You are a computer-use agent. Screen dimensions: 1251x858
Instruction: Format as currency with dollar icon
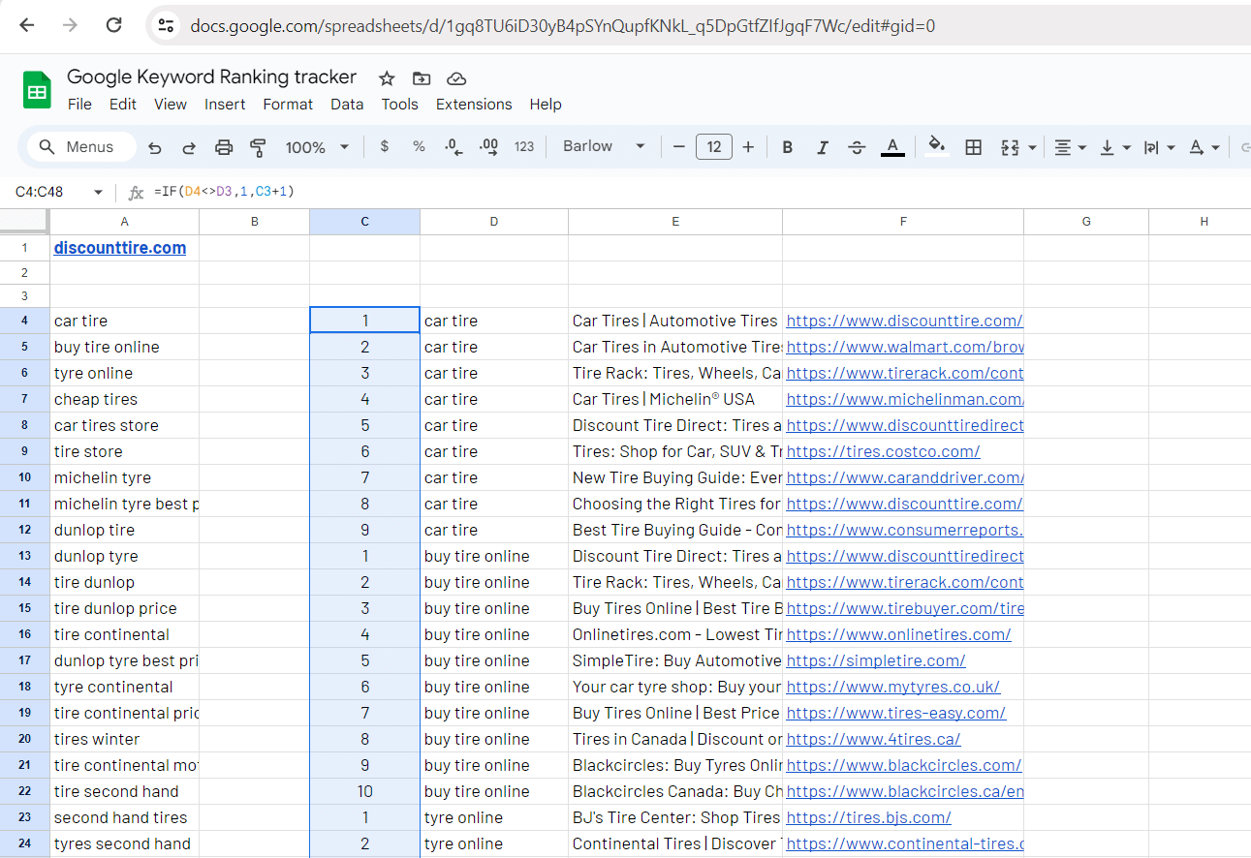[385, 146]
